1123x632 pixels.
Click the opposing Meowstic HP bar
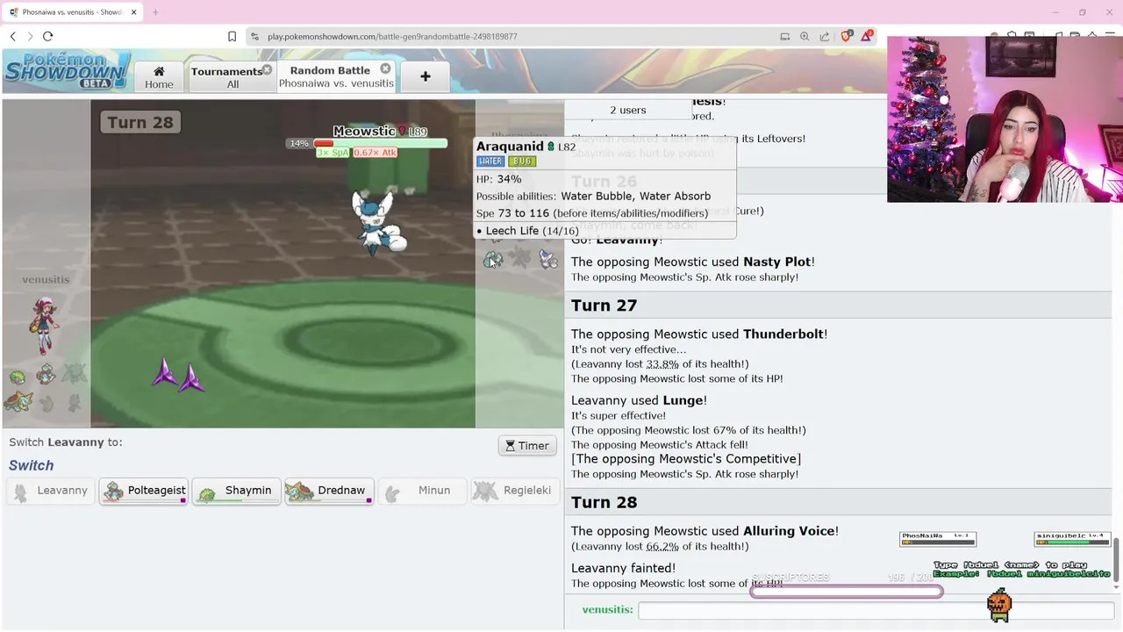(380, 143)
